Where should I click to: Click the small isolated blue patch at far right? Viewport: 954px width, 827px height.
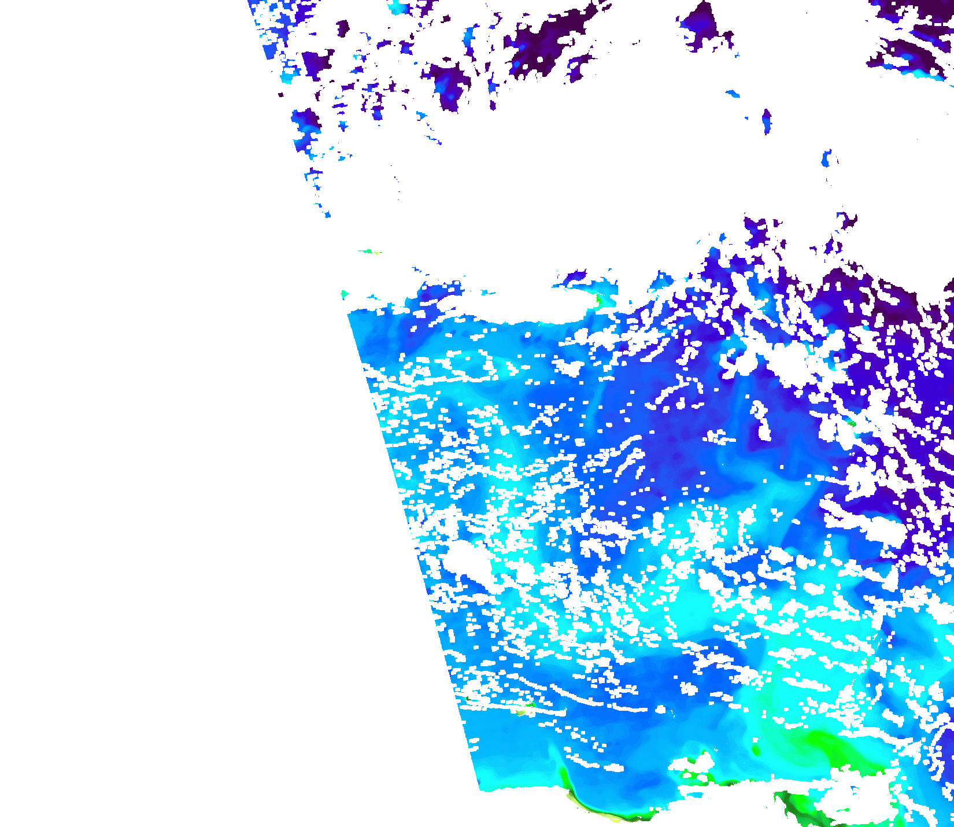click(827, 158)
